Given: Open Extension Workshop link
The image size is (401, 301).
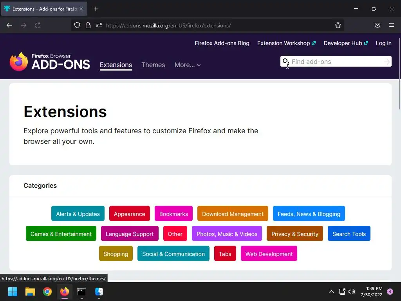Looking at the screenshot, I should click(x=286, y=43).
